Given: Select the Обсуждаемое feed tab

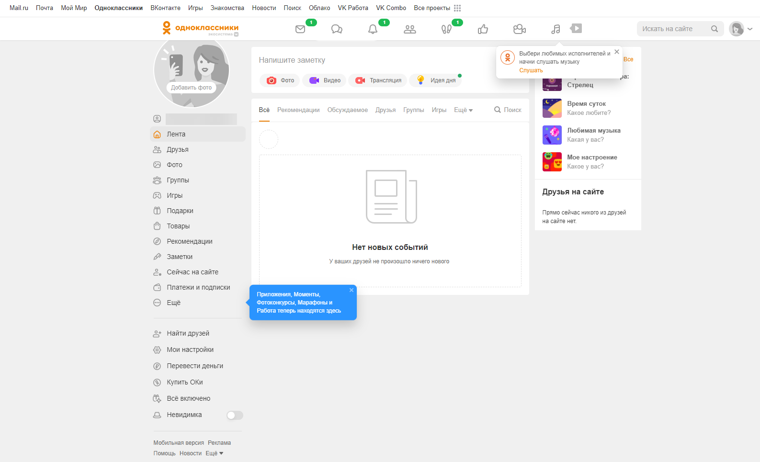Looking at the screenshot, I should point(348,110).
